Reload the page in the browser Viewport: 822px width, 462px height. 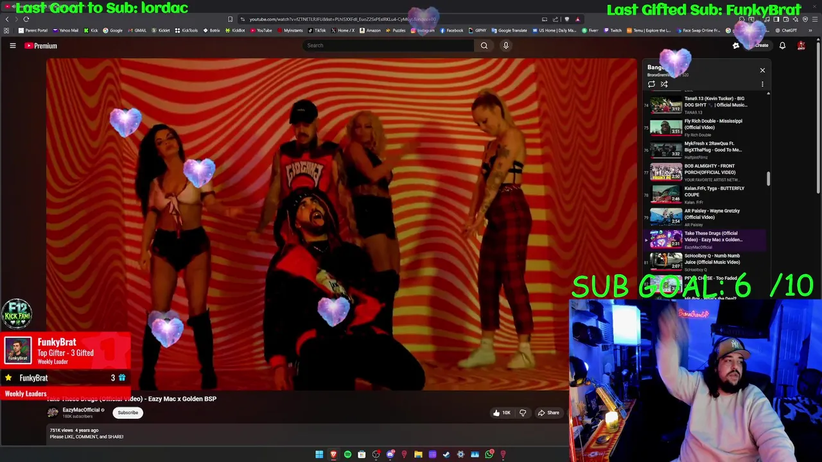(26, 19)
